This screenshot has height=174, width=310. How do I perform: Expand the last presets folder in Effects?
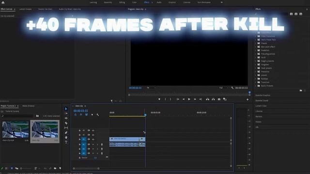coord(256,86)
